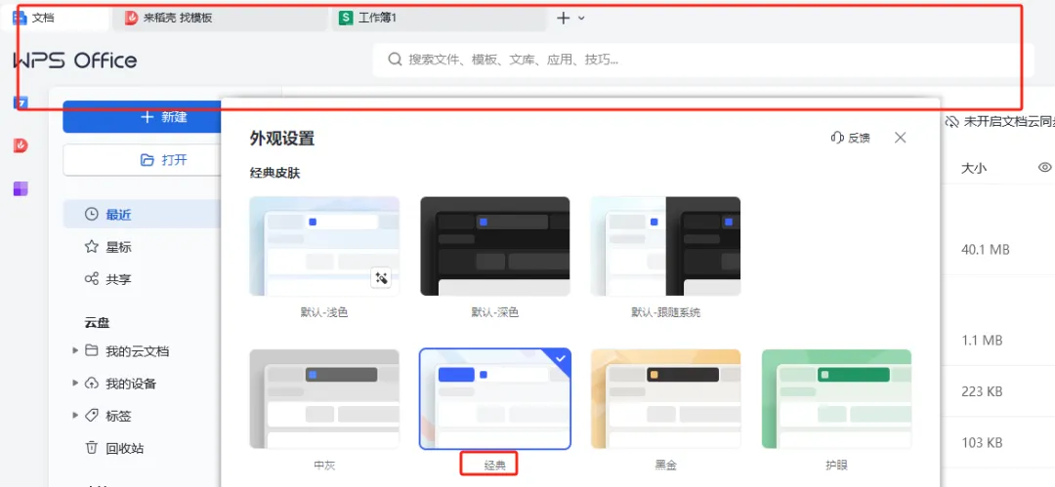The image size is (1055, 487).
Task: Click the magic wand icon on 默认-浅色 skin
Action: pos(382,277)
